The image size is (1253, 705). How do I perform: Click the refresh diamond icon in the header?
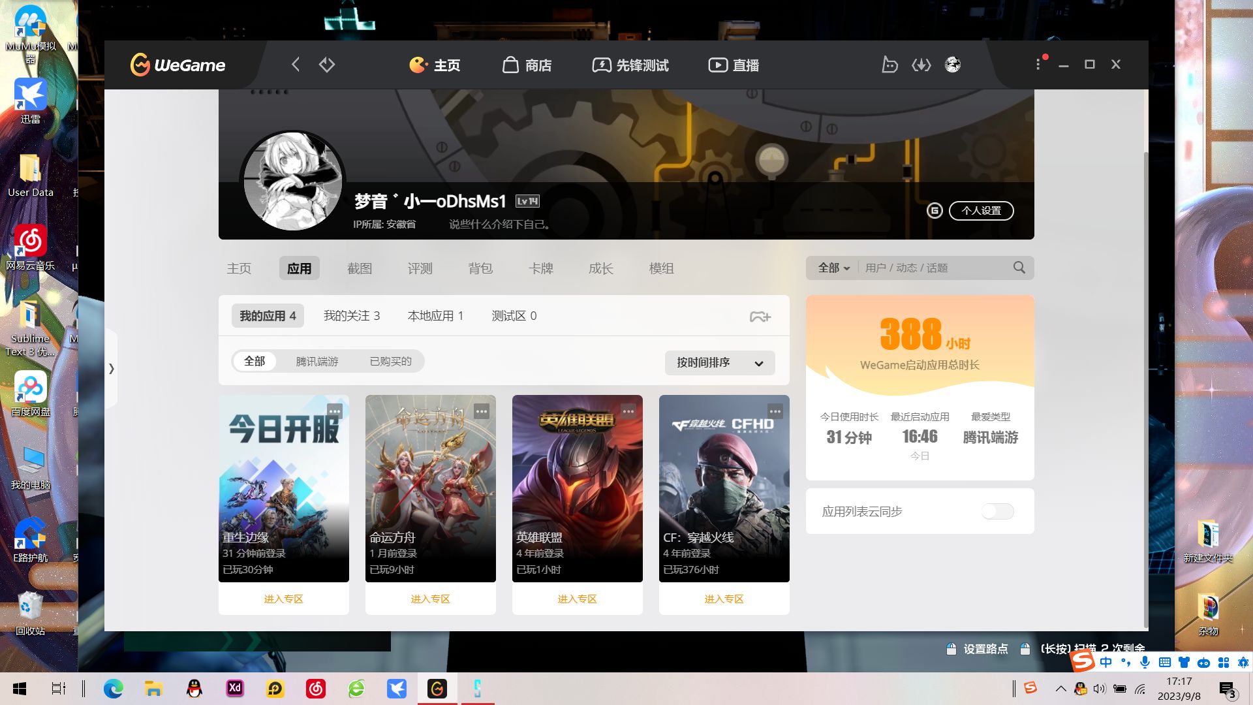(x=327, y=65)
